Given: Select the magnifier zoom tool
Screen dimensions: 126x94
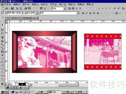Looking at the screenshot, I should (x=2, y=33).
